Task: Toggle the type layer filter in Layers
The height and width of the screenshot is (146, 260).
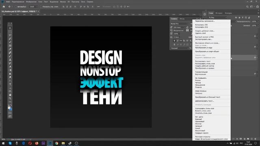Action: (243, 17)
